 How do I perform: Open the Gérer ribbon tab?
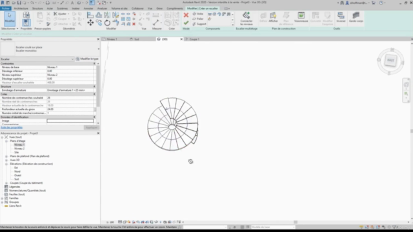[159, 8]
